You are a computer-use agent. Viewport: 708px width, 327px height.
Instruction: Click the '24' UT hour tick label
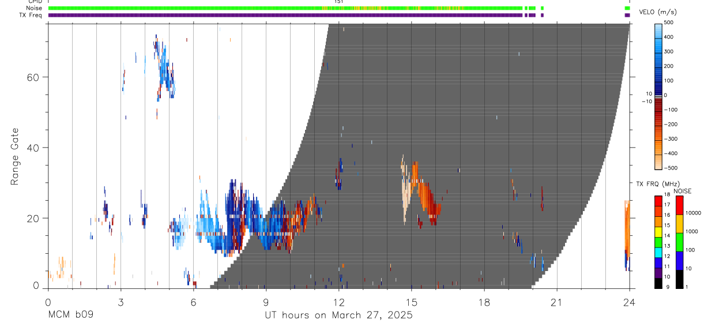[x=630, y=302]
